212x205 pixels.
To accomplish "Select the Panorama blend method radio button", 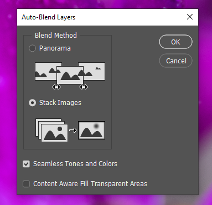I will (x=32, y=48).
